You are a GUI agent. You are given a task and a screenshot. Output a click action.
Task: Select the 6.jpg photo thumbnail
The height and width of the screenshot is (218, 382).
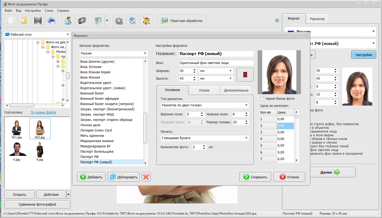(16, 152)
